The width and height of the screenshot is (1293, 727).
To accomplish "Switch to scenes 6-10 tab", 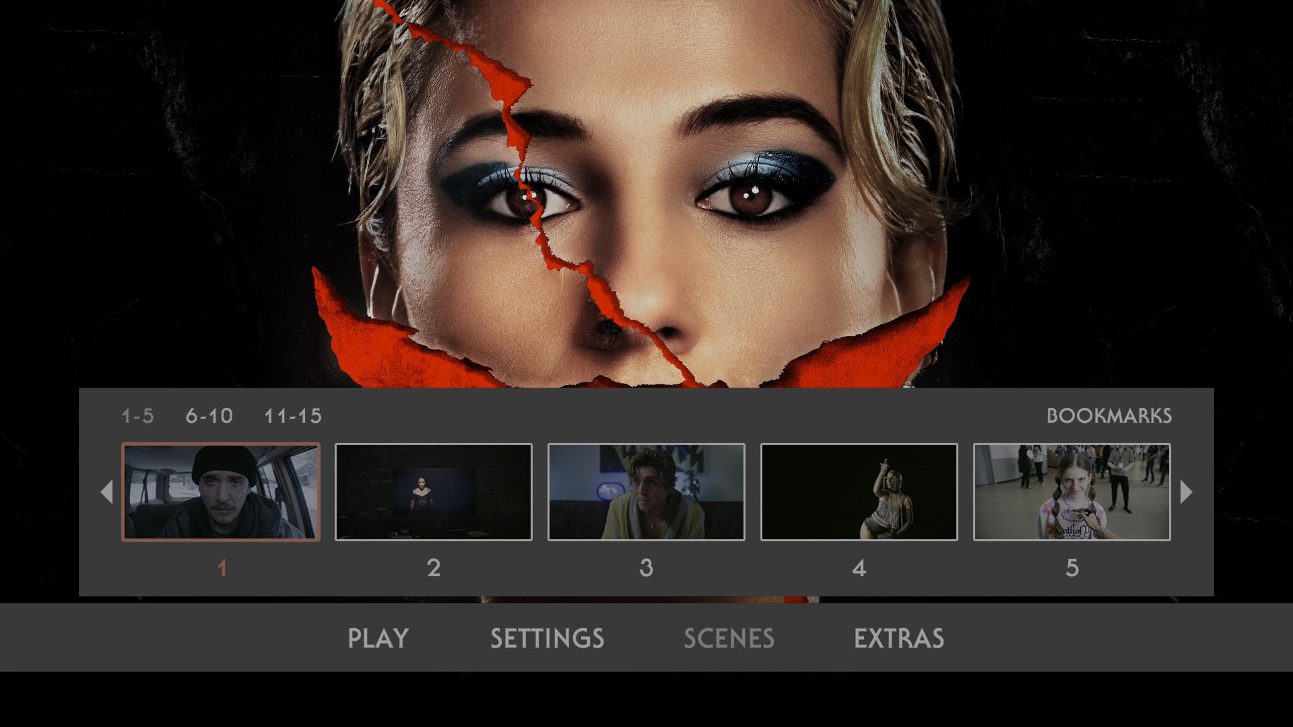I will 209,416.
